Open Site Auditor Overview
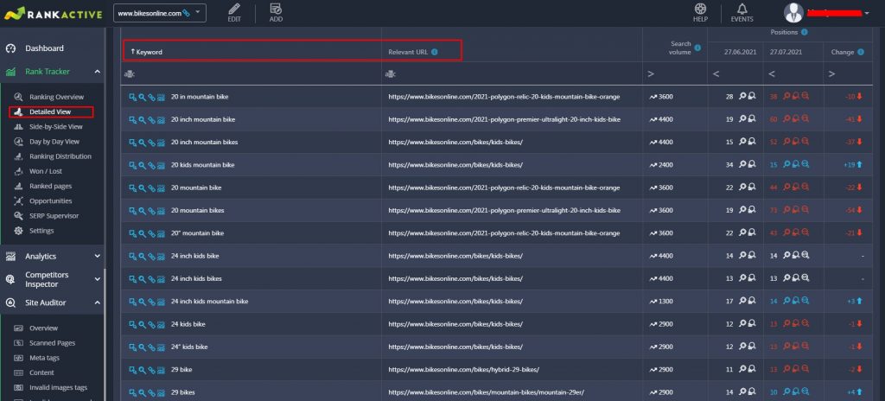Viewport: 885px width, 401px height. 43,328
